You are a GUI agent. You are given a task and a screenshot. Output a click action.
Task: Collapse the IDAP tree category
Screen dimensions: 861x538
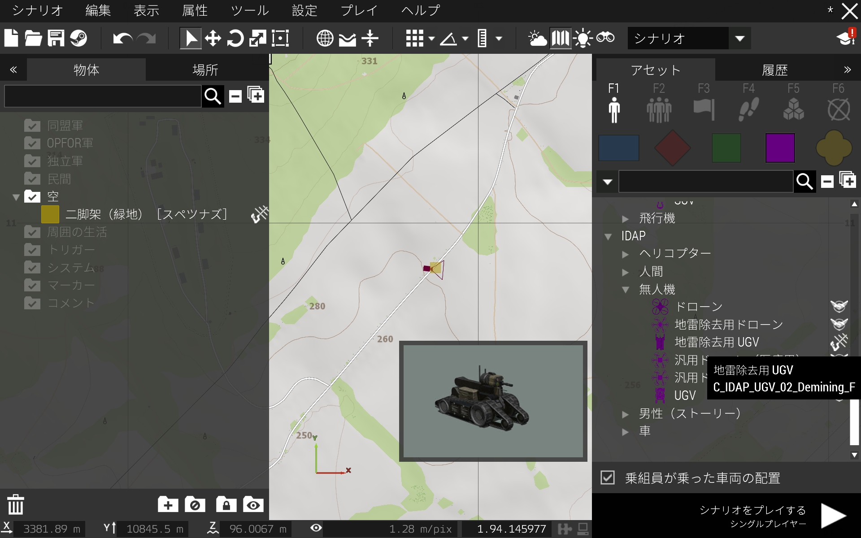(608, 236)
